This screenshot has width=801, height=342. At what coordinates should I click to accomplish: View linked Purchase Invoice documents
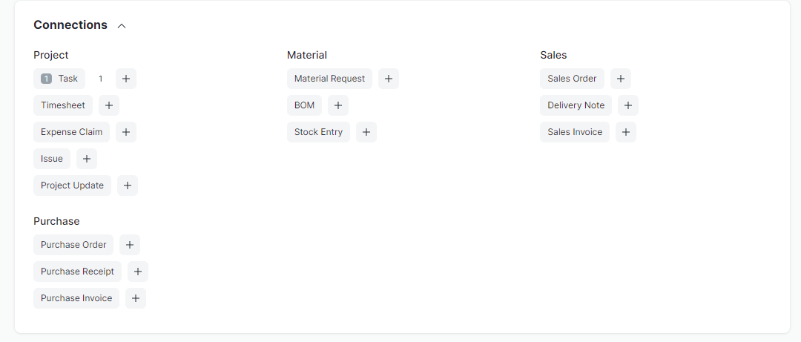click(76, 298)
